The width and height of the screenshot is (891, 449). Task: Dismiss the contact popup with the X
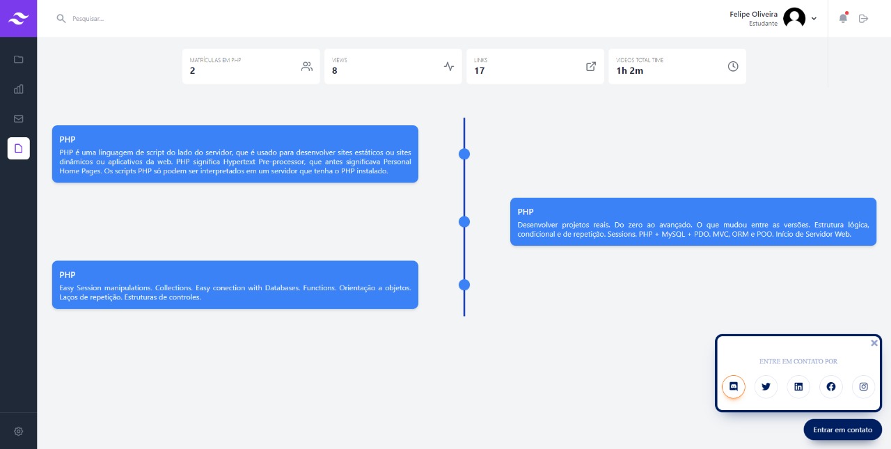click(x=874, y=342)
